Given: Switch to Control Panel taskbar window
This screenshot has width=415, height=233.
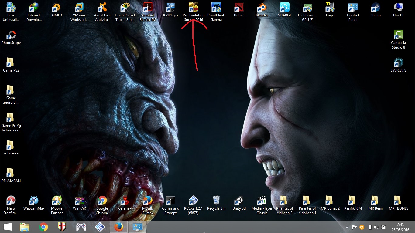Looking at the screenshot, I should (x=138, y=227).
